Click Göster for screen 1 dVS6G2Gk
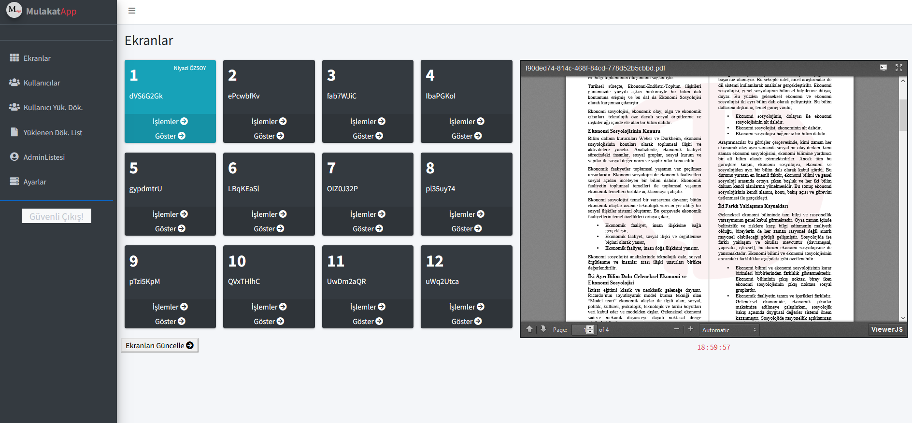The image size is (912, 423). (170, 136)
